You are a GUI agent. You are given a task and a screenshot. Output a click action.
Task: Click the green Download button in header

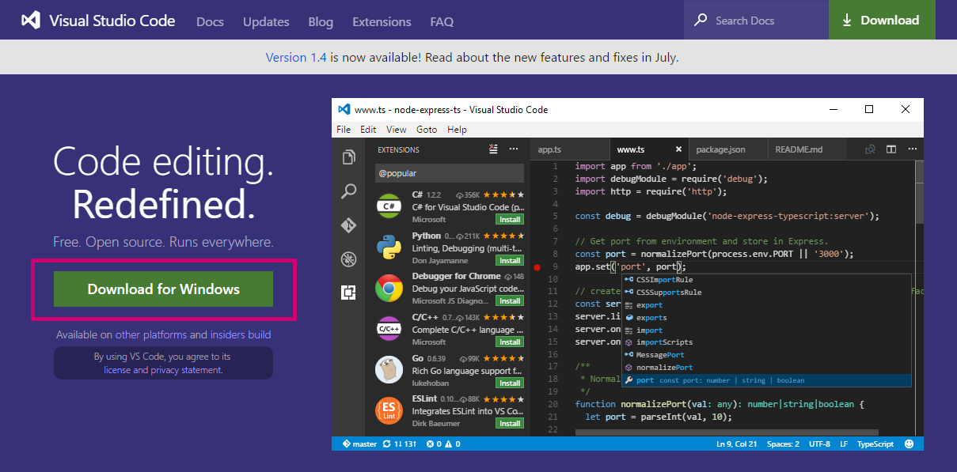pyautogui.click(x=882, y=20)
